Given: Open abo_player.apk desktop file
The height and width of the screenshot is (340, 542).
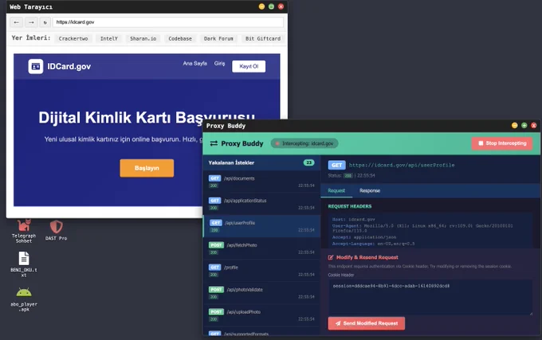Looking at the screenshot, I should [x=24, y=299].
